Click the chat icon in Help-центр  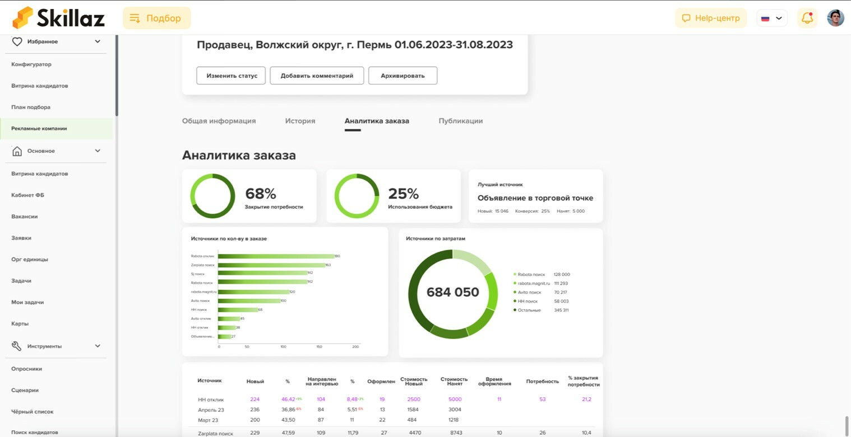686,17
